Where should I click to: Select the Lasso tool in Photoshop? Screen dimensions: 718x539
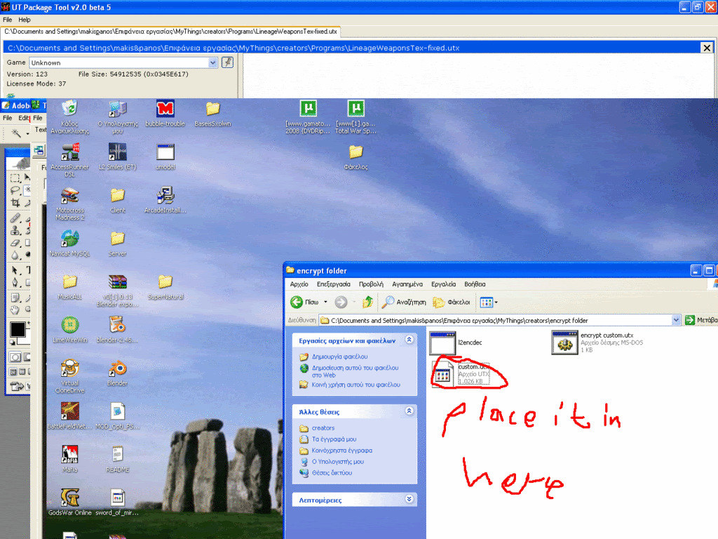[x=15, y=190]
